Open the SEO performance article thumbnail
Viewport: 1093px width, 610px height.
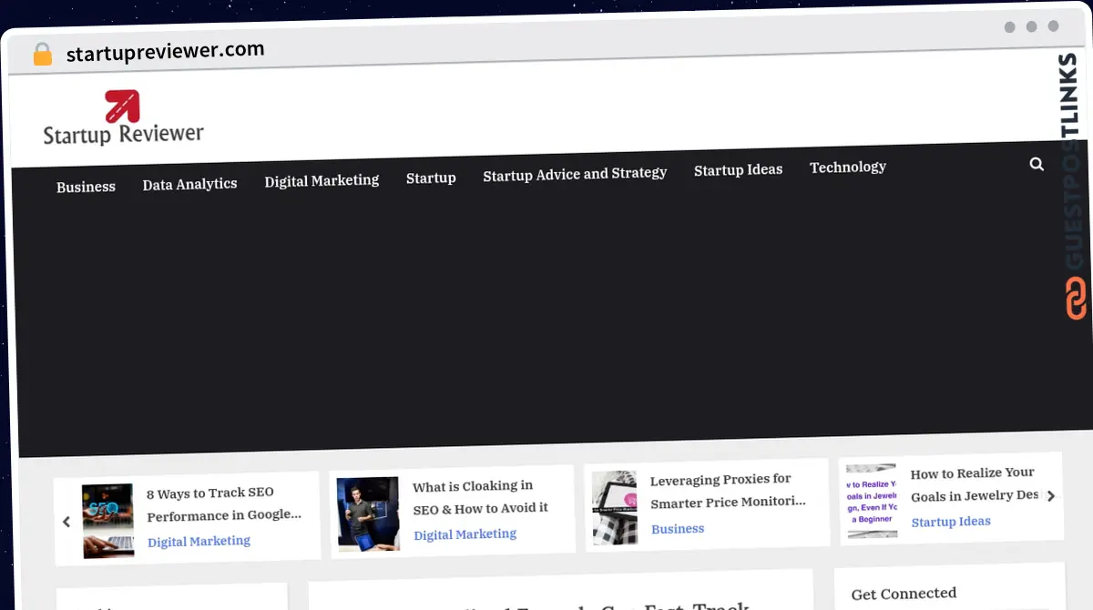[x=108, y=520]
